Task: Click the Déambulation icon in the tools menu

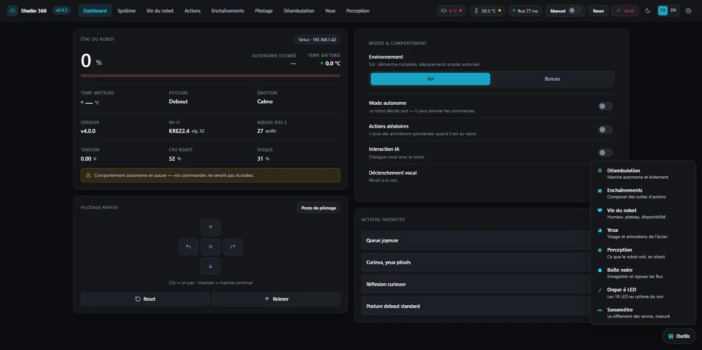Action: tap(600, 171)
